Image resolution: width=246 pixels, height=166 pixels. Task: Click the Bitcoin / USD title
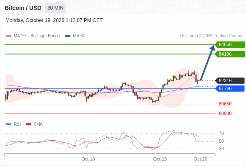(23, 8)
